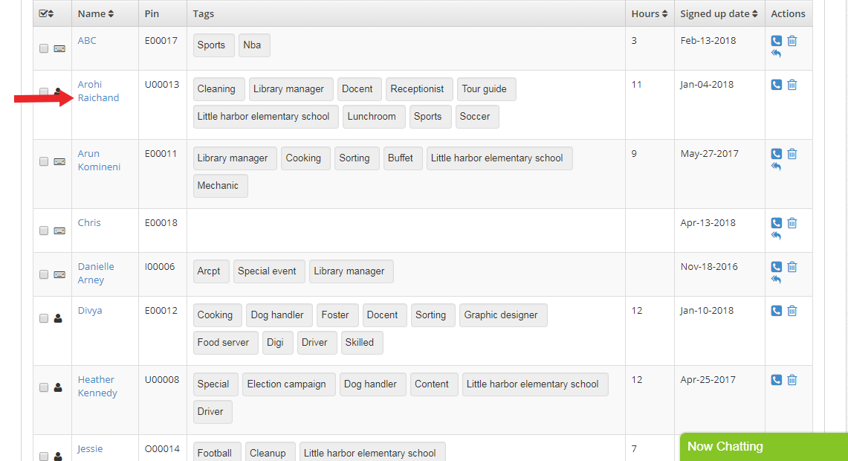Tick the checkbox in Divya's row
Viewport: 848px width, 461px height.
click(44, 319)
